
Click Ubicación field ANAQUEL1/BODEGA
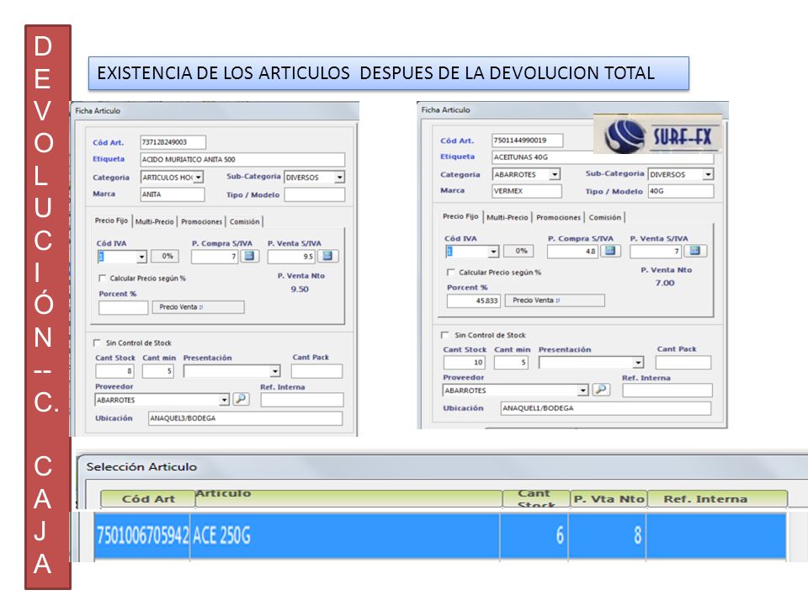(605, 408)
